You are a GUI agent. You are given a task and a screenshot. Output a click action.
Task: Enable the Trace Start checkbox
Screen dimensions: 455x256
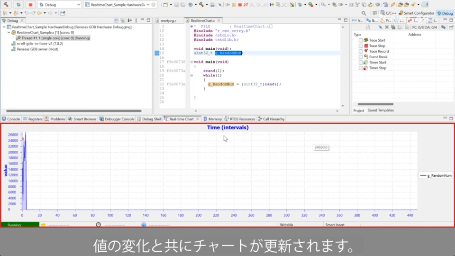pos(361,40)
